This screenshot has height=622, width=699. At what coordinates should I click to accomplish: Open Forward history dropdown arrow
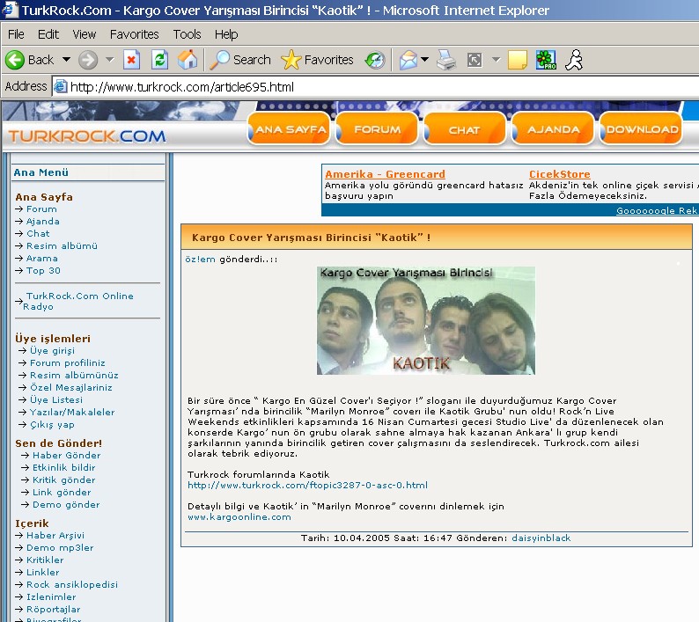coord(110,59)
